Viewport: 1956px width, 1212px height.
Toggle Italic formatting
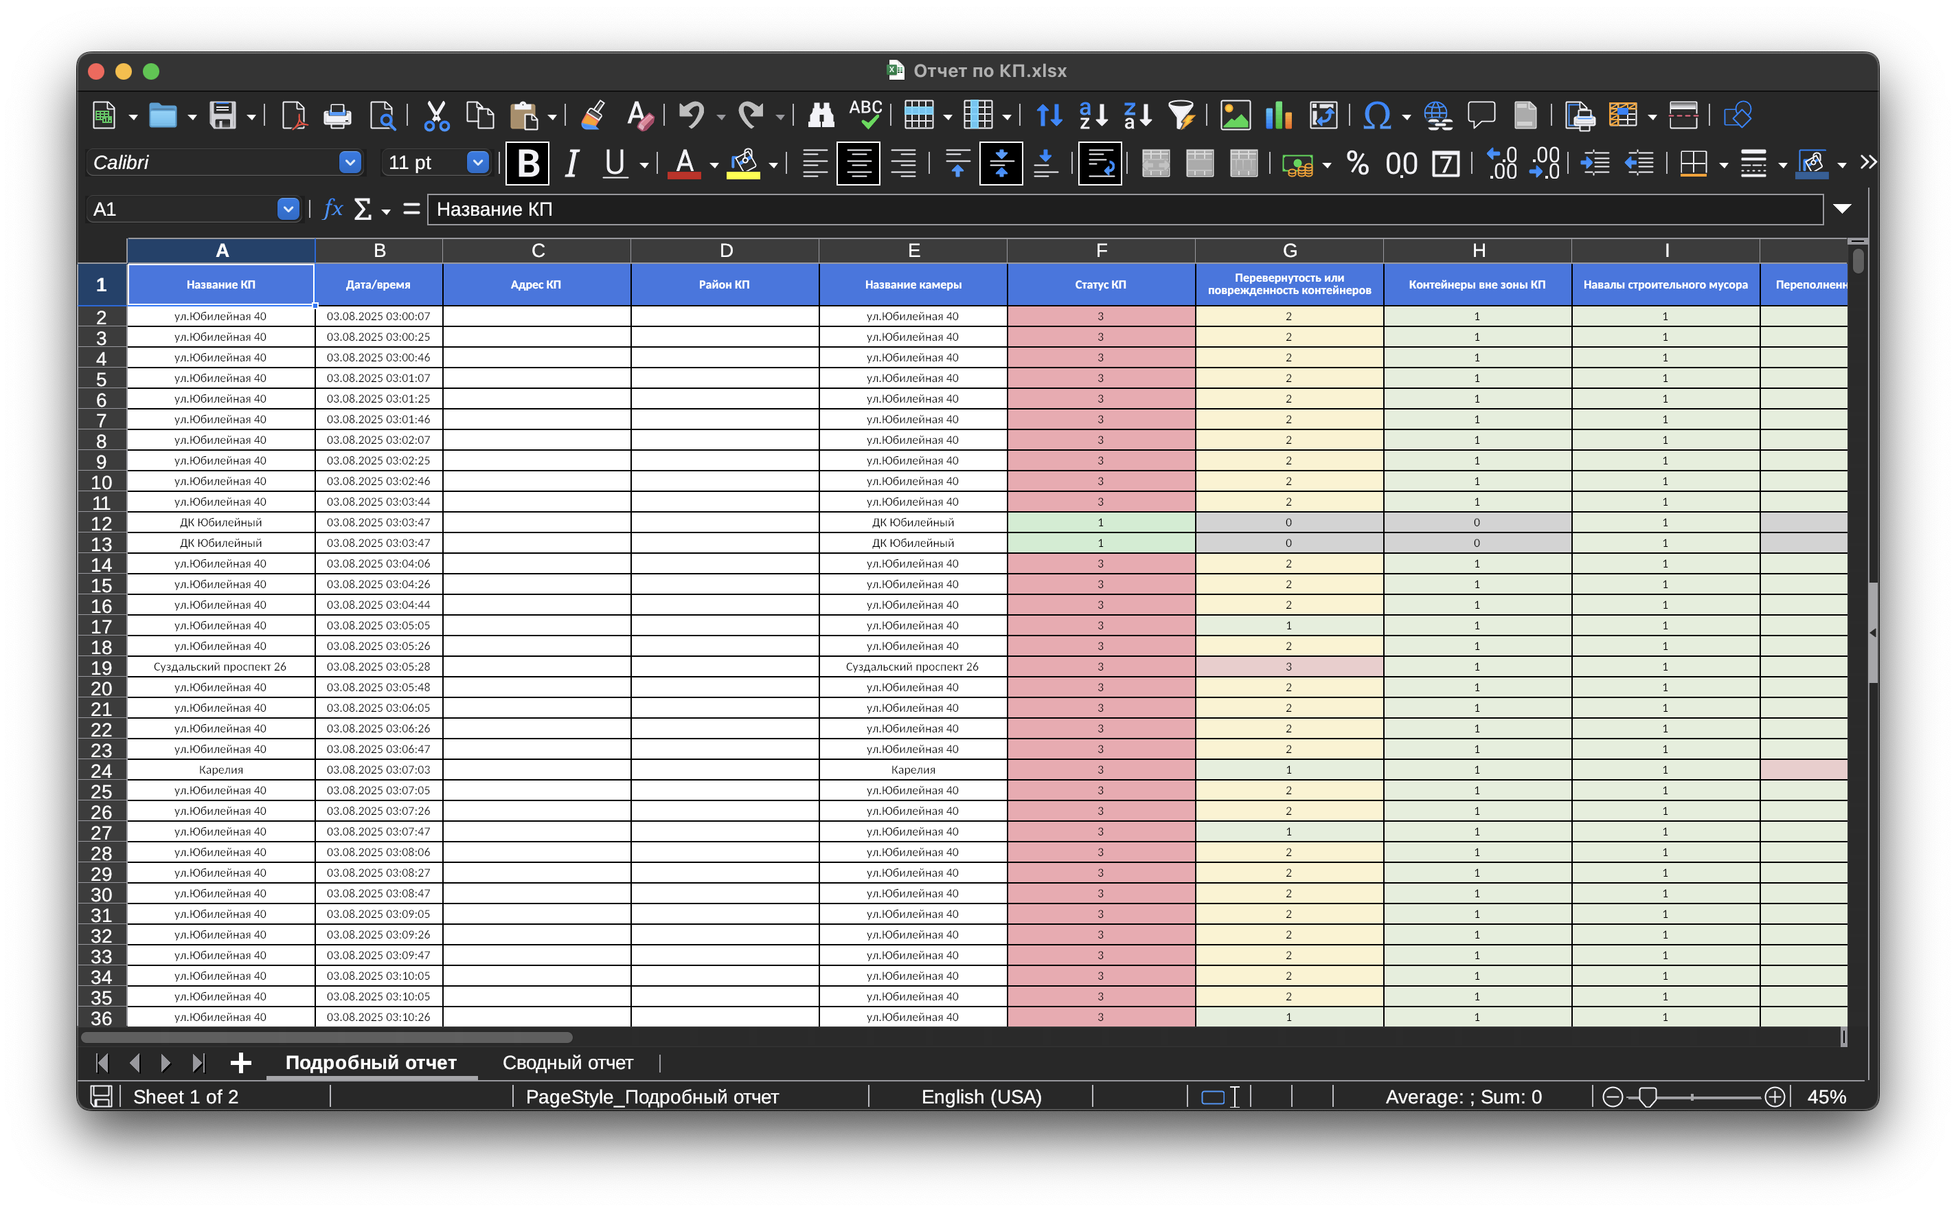point(571,164)
